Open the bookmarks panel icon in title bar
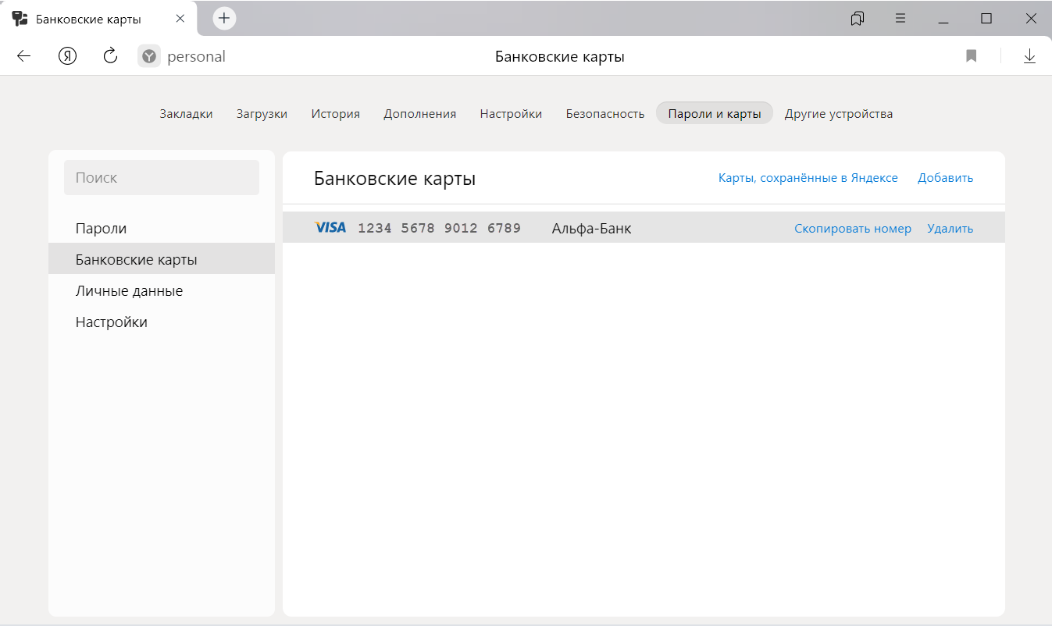The height and width of the screenshot is (626, 1052). pos(858,18)
